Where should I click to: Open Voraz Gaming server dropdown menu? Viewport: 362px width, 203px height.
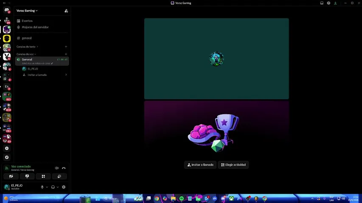click(27, 11)
